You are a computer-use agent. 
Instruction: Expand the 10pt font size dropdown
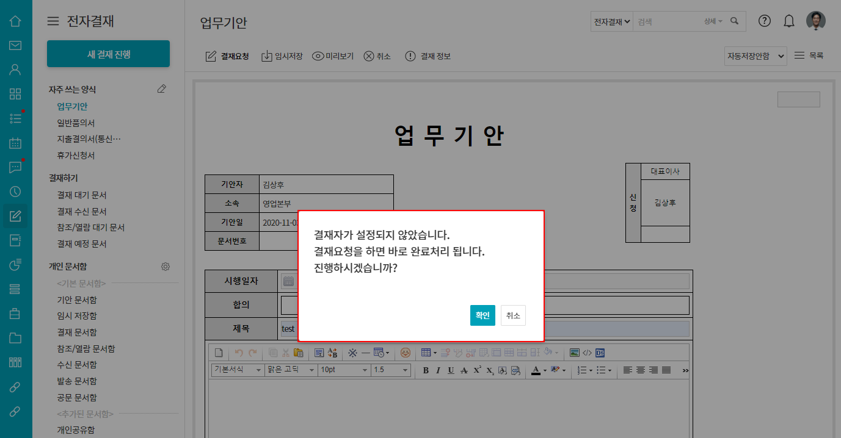click(x=344, y=370)
